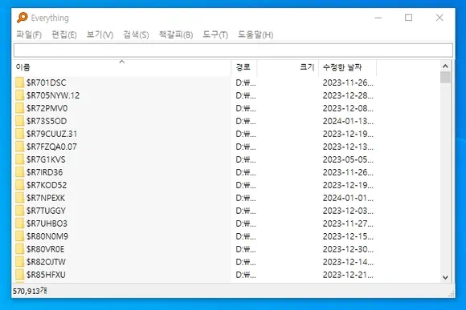Sort by the 이름 column header
The height and width of the screenshot is (310, 466).
point(122,67)
